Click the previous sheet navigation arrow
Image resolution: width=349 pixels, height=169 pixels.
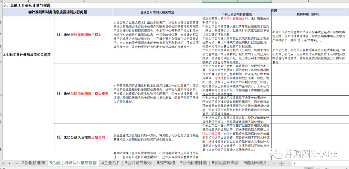3,164
